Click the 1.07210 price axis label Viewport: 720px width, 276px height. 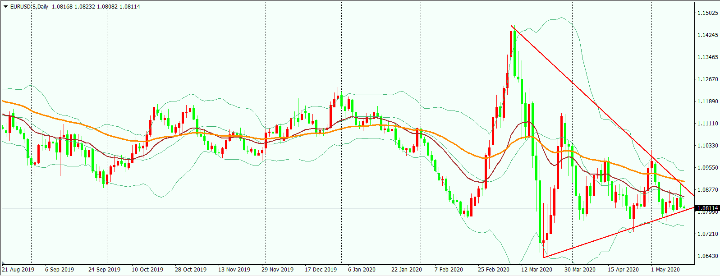pyautogui.click(x=707, y=234)
